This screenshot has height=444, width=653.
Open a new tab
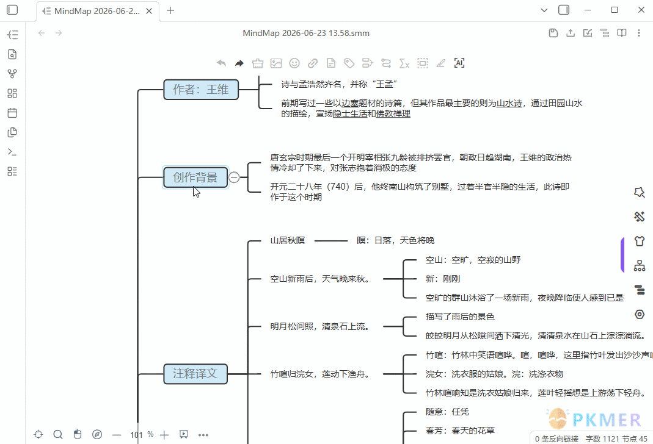click(x=170, y=10)
